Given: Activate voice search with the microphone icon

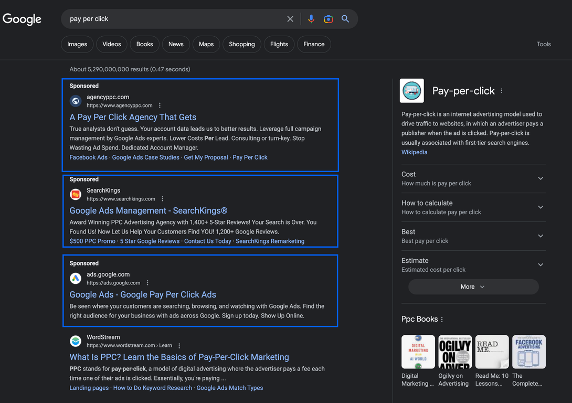Looking at the screenshot, I should pyautogui.click(x=311, y=19).
